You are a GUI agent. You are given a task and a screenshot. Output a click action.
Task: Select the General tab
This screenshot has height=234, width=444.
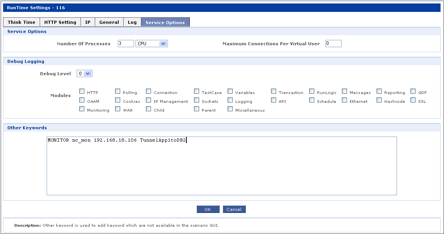click(109, 22)
